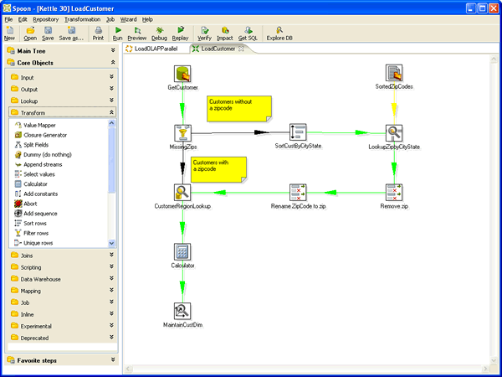Expand the Input category chevron
This screenshot has height=377, width=502.
(x=111, y=77)
